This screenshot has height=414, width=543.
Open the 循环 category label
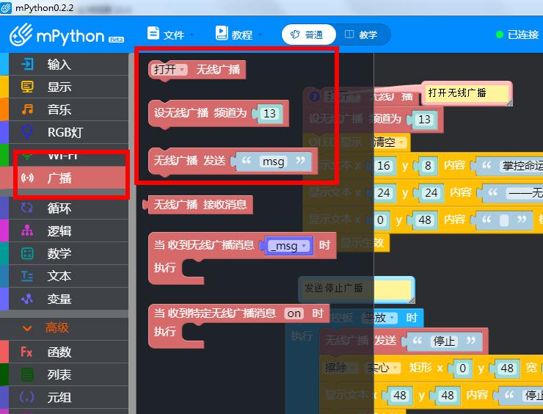(x=59, y=208)
